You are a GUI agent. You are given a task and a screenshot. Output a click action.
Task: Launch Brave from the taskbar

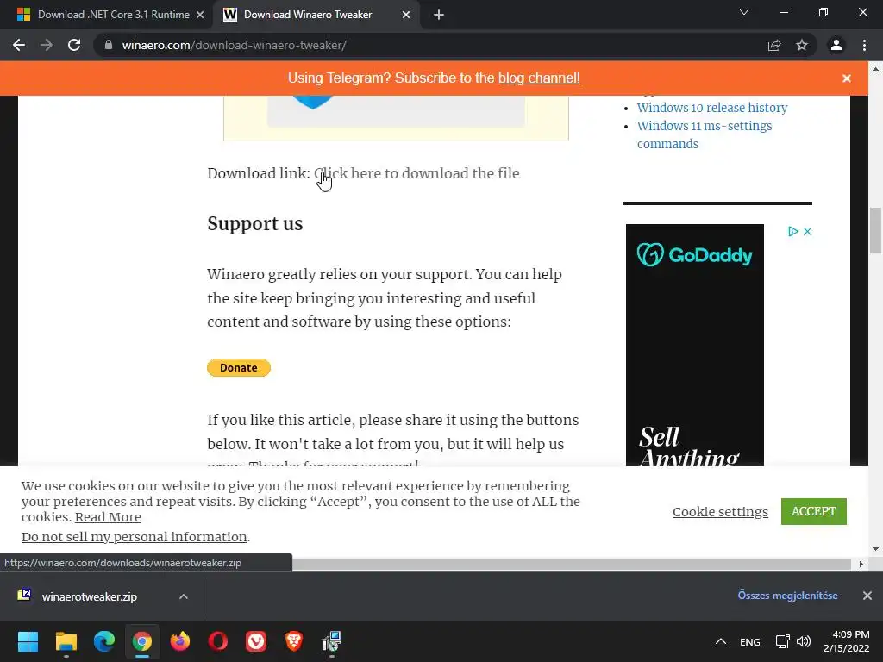tap(294, 641)
